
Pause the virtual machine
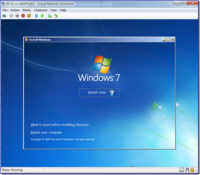coord(36,16)
